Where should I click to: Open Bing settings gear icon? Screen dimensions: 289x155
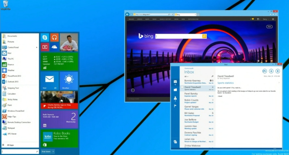click(x=273, y=19)
